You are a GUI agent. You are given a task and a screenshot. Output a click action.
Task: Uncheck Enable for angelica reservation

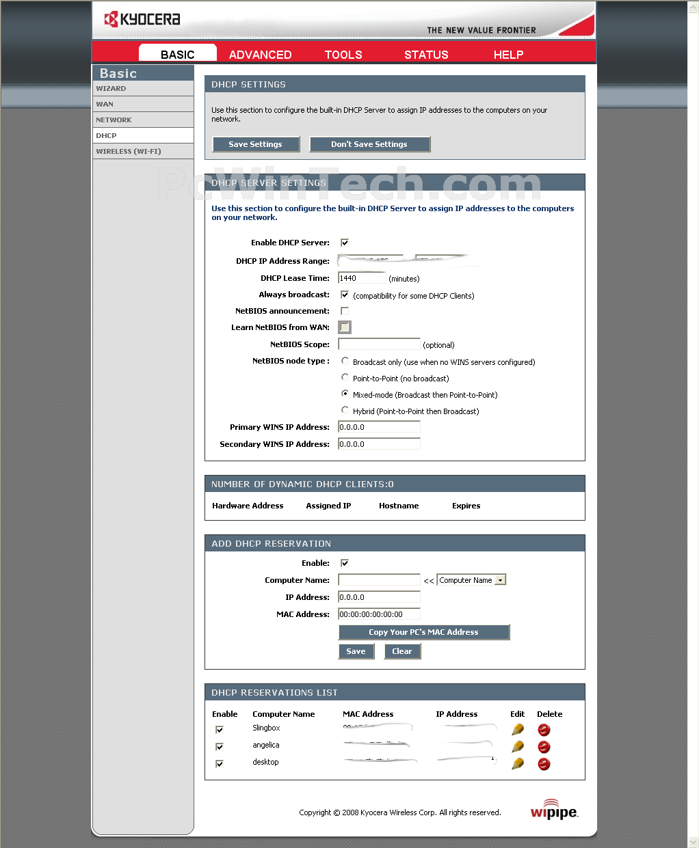coord(220,747)
